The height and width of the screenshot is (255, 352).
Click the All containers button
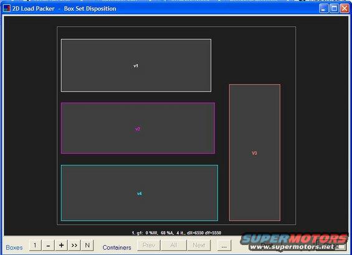[174, 246]
